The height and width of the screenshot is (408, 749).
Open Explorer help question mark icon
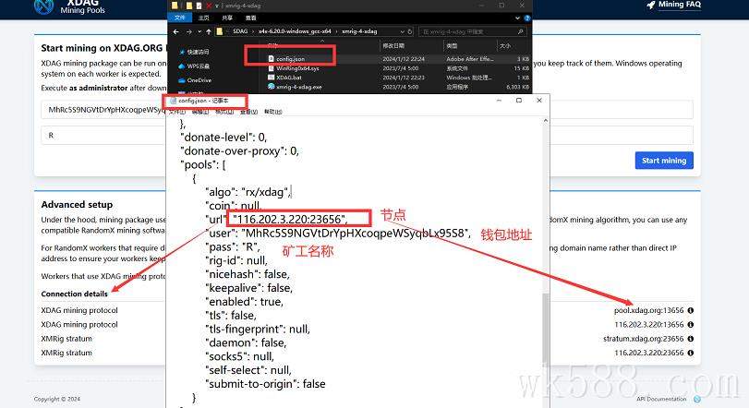click(x=526, y=18)
